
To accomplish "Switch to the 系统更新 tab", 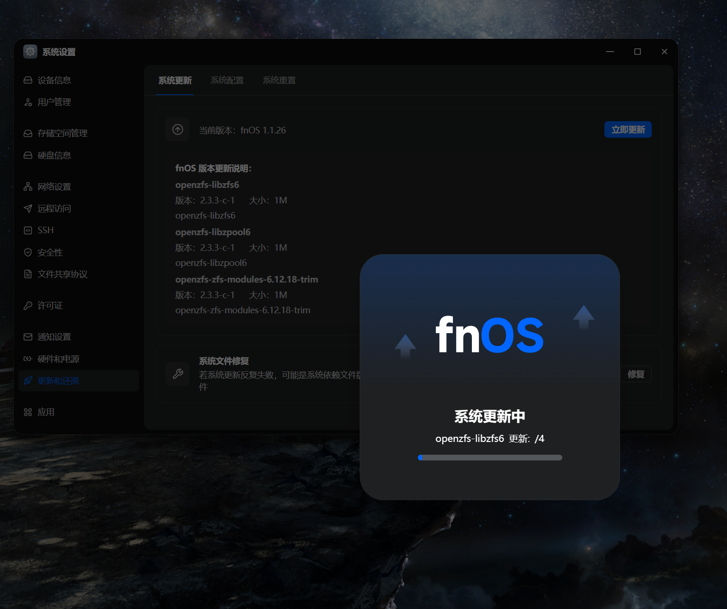I will (175, 80).
